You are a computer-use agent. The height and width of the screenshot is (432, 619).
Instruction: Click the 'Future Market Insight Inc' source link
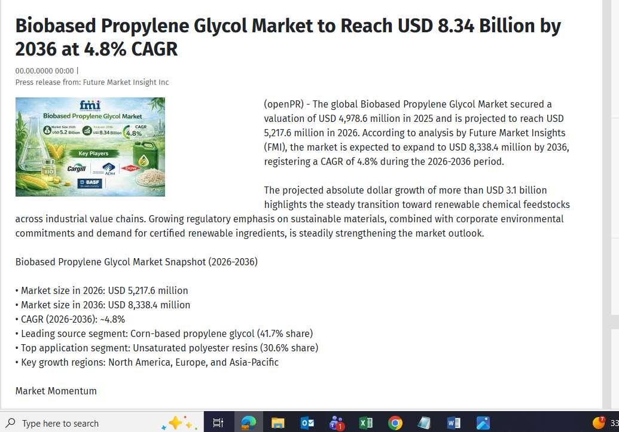click(126, 82)
